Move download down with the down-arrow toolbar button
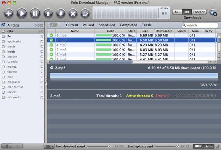This screenshot has width=221, height=150. click(61, 14)
